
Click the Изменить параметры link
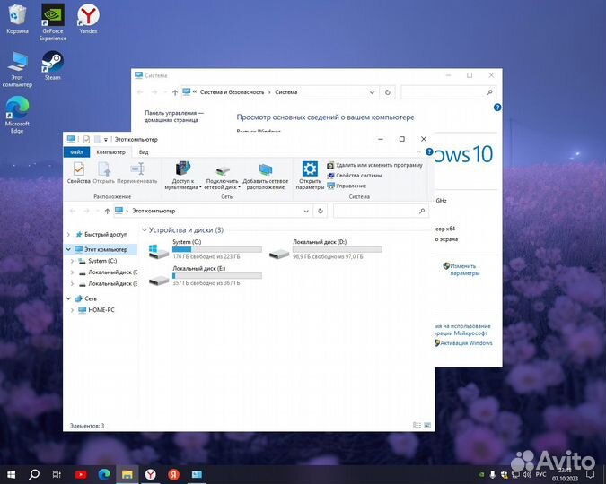[x=464, y=270]
